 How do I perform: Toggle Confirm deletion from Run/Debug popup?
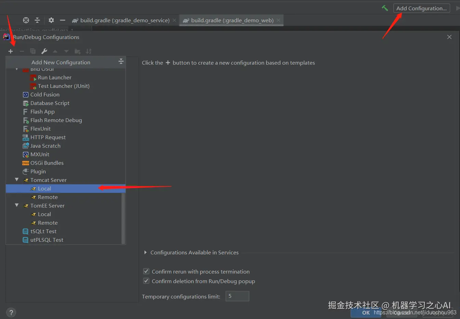(x=146, y=281)
